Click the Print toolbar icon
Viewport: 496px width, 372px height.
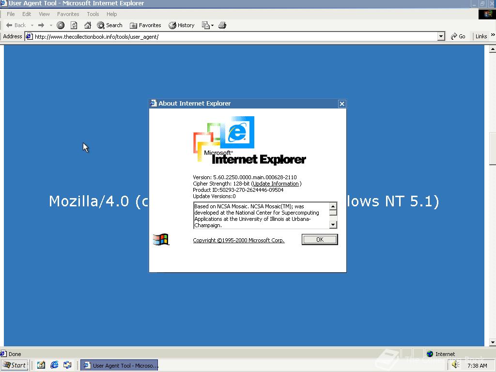click(222, 25)
